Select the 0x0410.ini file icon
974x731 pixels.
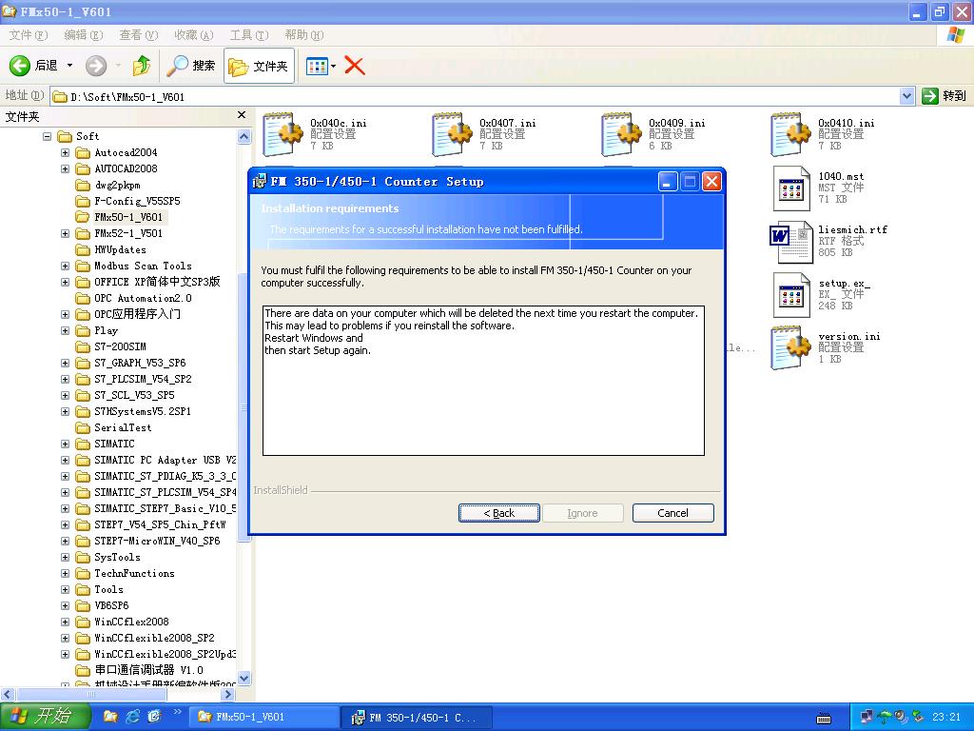point(790,133)
